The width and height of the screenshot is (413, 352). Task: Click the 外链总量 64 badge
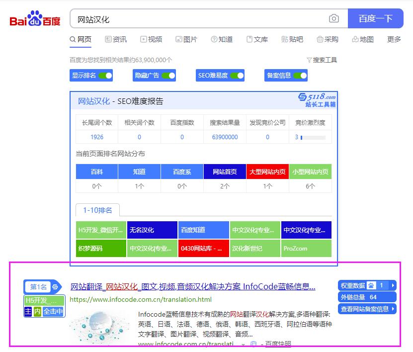(367, 297)
